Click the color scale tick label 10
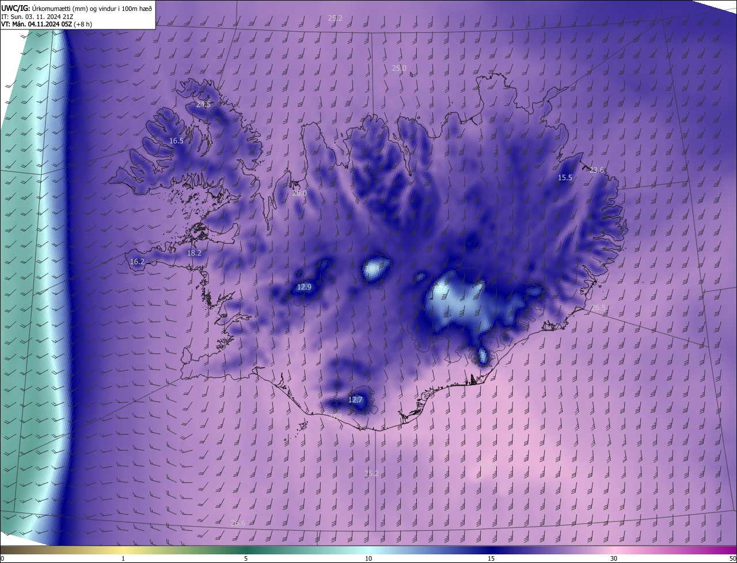 tap(368, 558)
